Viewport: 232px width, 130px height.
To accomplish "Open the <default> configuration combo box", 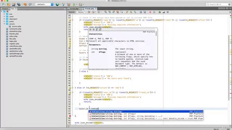I will click(x=44, y=5).
